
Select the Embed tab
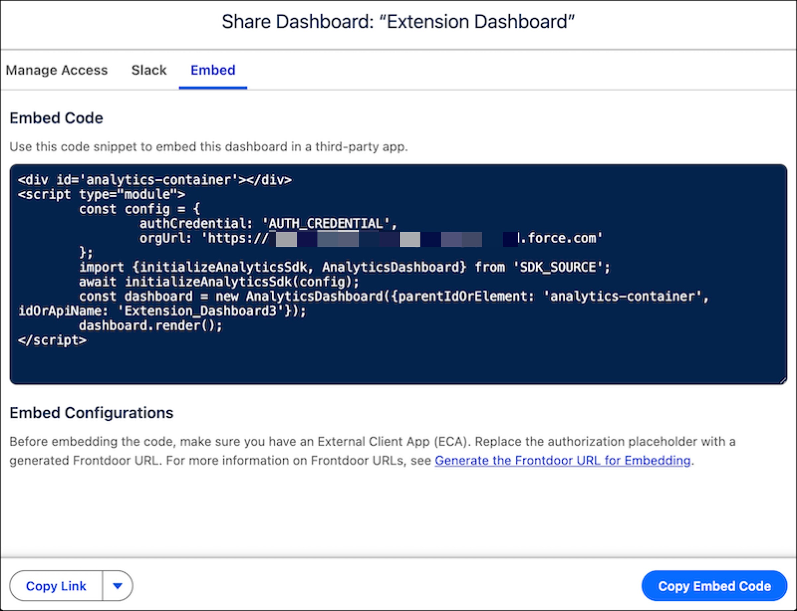213,70
